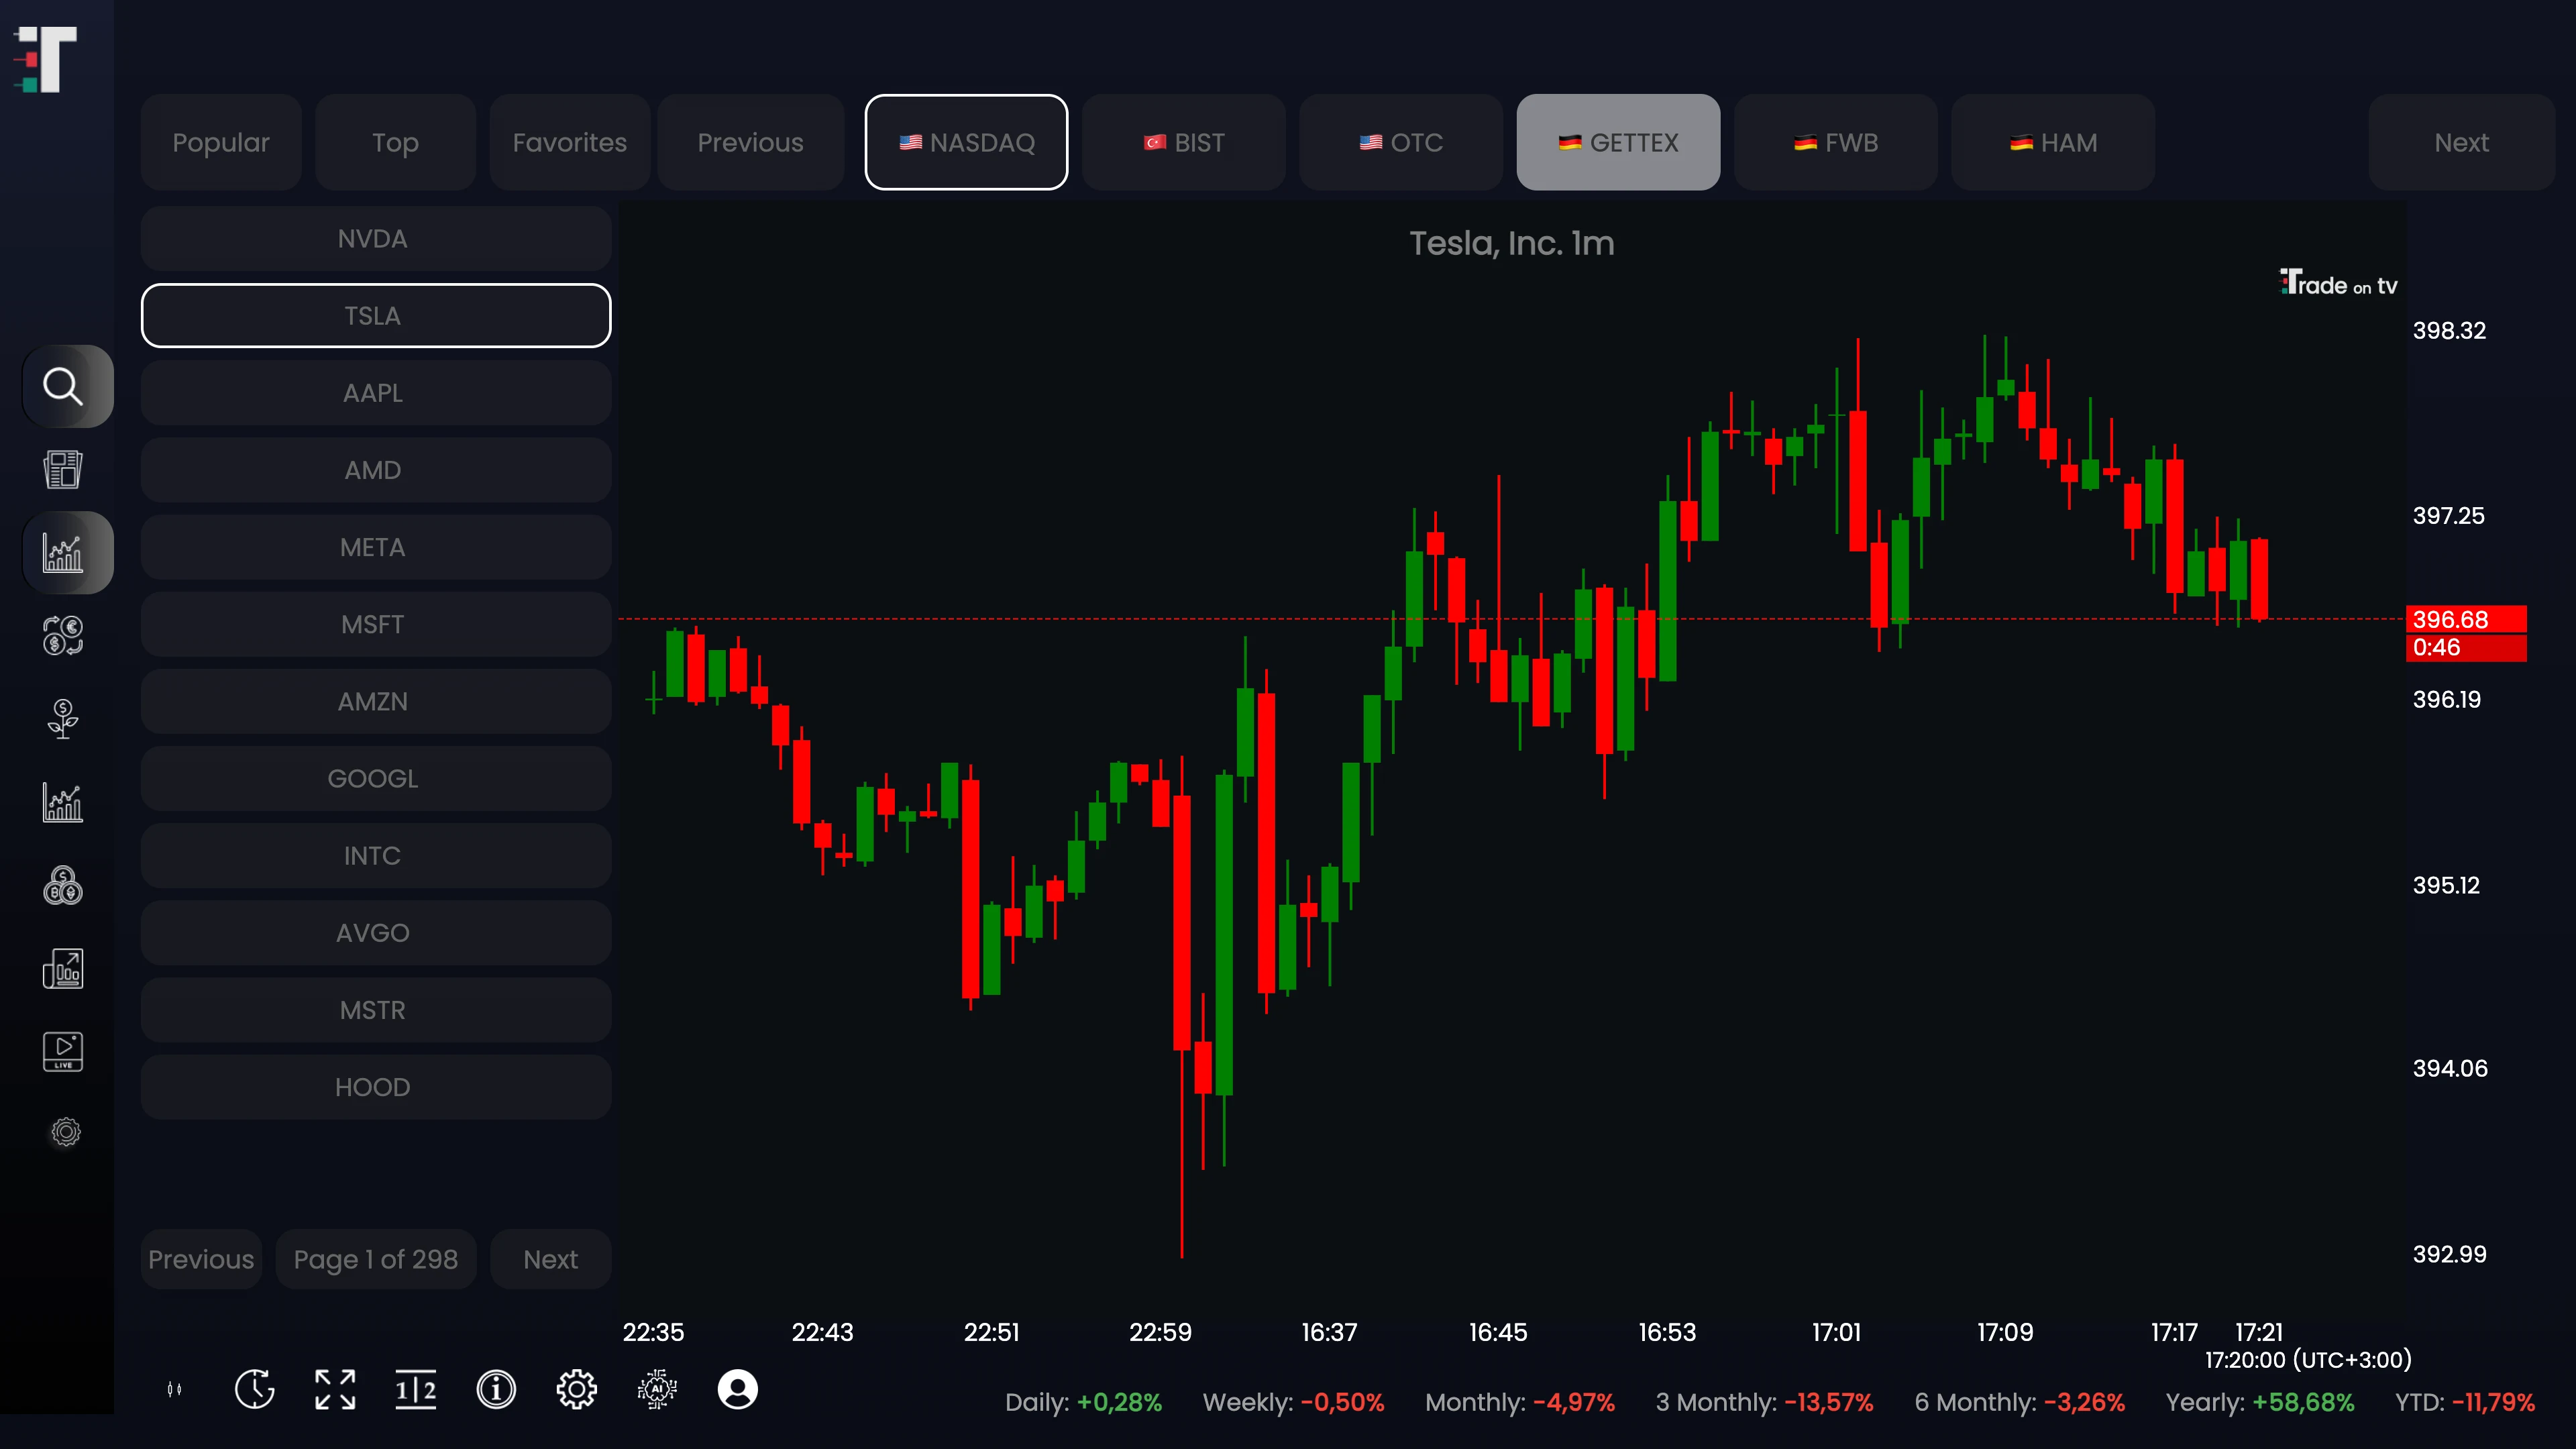
Task: Open the news newspaper icon
Action: tap(64, 469)
